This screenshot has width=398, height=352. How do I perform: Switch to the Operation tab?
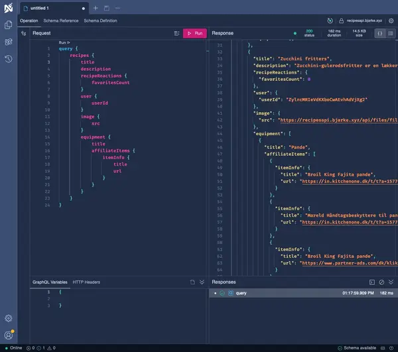pyautogui.click(x=29, y=21)
